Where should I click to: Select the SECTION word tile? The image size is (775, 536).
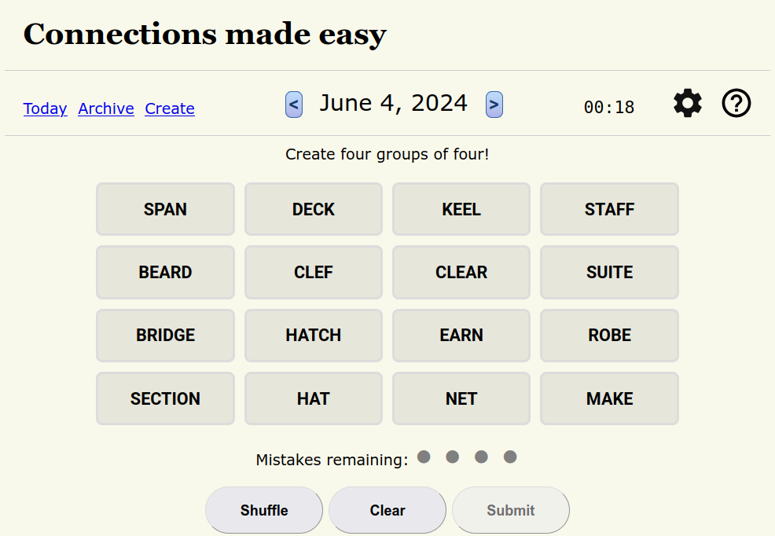tap(165, 398)
